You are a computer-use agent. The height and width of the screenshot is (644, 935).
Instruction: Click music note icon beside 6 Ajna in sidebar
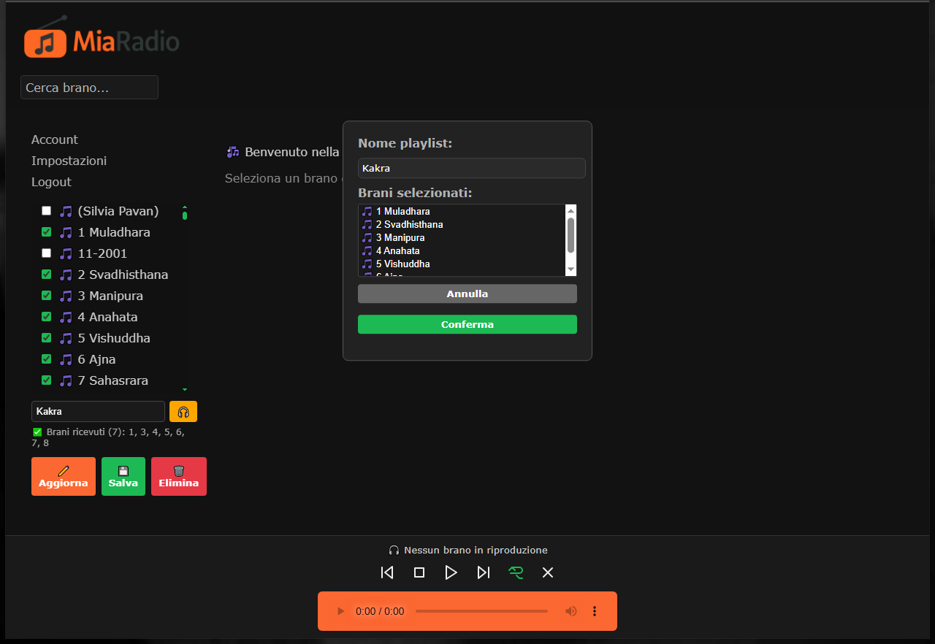tap(66, 359)
